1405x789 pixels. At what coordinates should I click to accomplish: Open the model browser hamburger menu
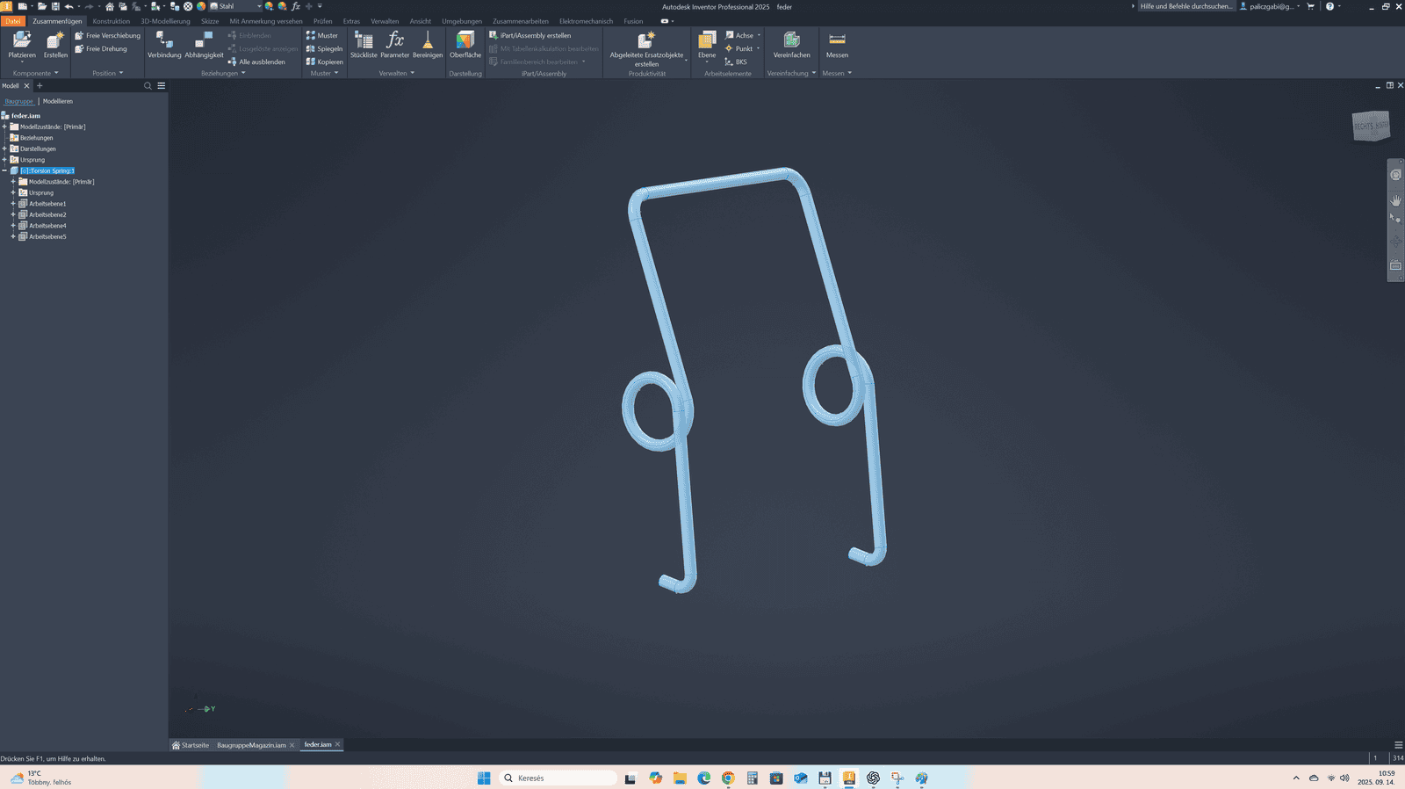(x=162, y=86)
